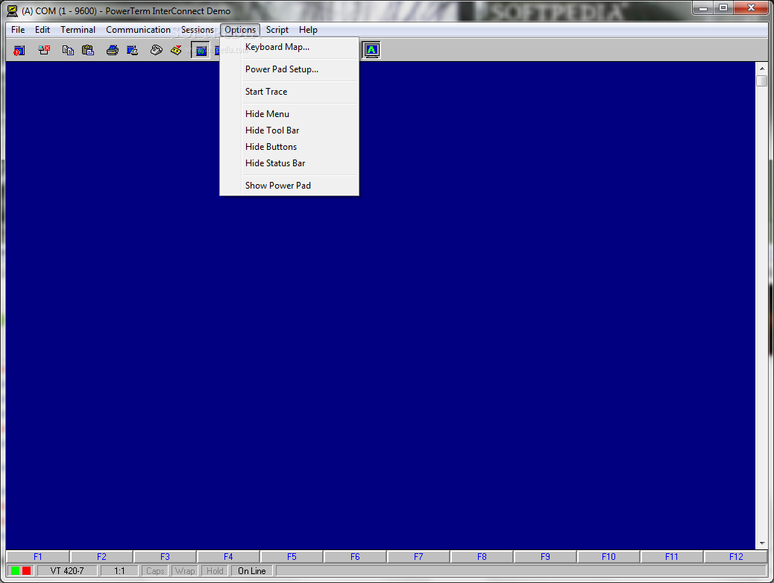Viewport: 774px width, 583px height.
Task: Click the session A monitor icon
Action: pyautogui.click(x=371, y=50)
